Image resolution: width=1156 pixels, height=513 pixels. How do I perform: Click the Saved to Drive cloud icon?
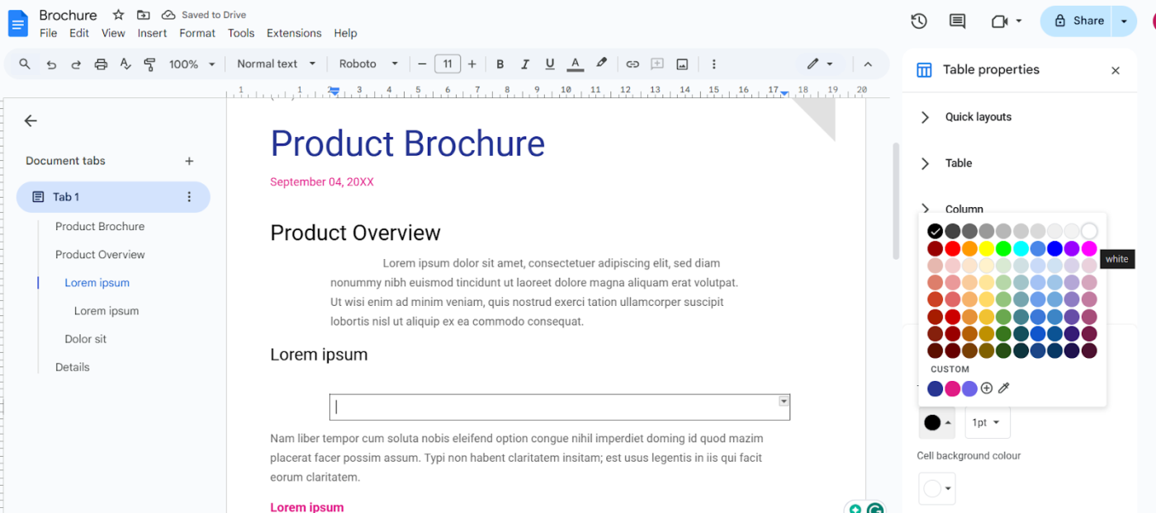tap(168, 15)
